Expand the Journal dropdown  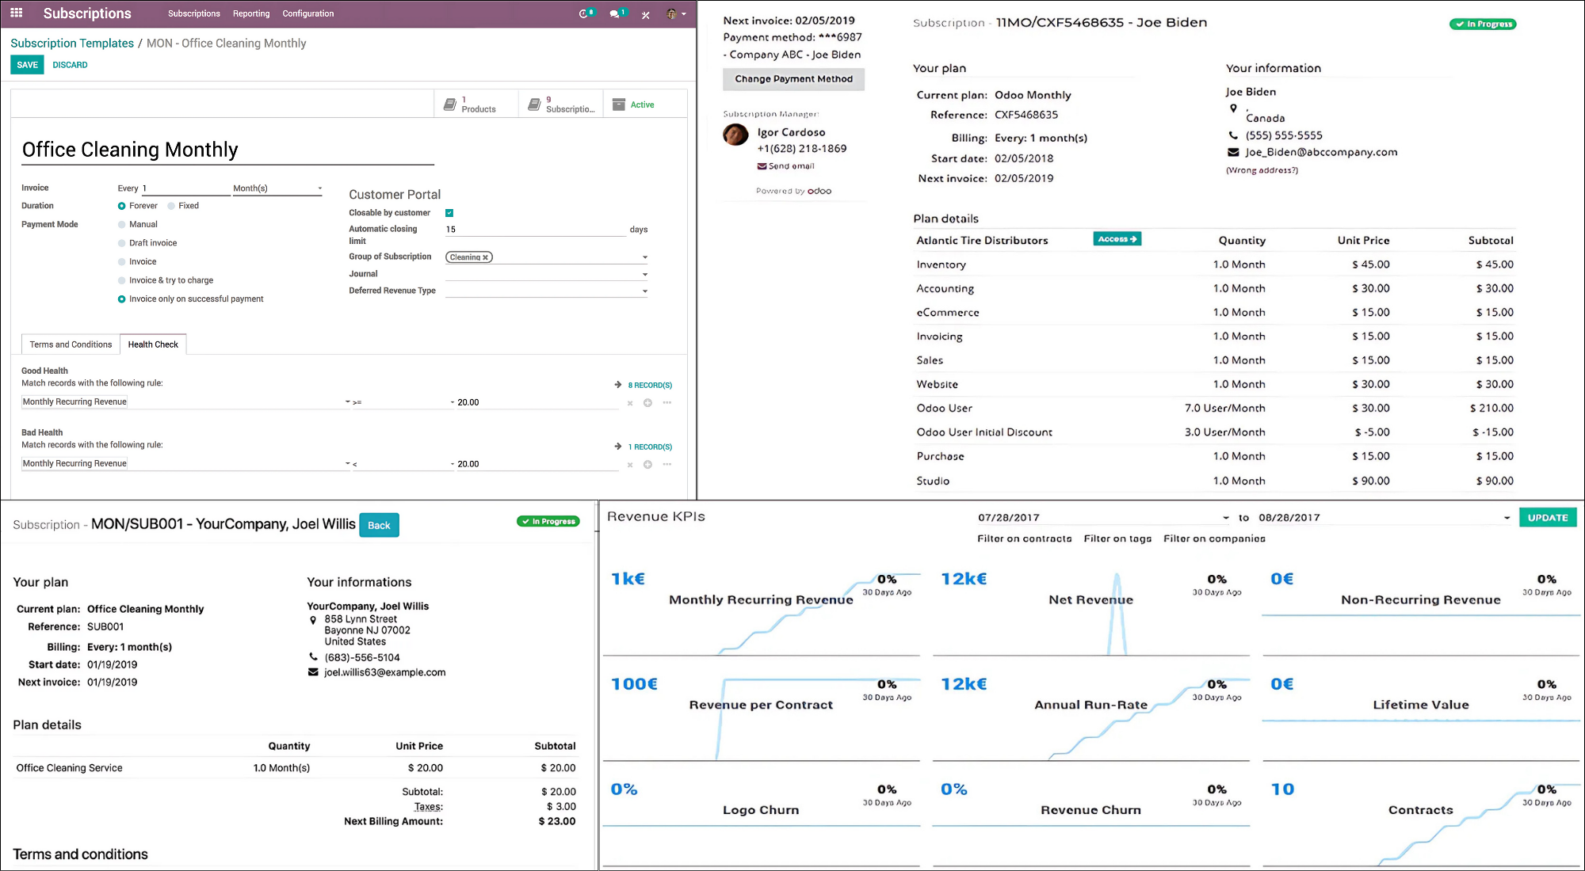pos(645,275)
